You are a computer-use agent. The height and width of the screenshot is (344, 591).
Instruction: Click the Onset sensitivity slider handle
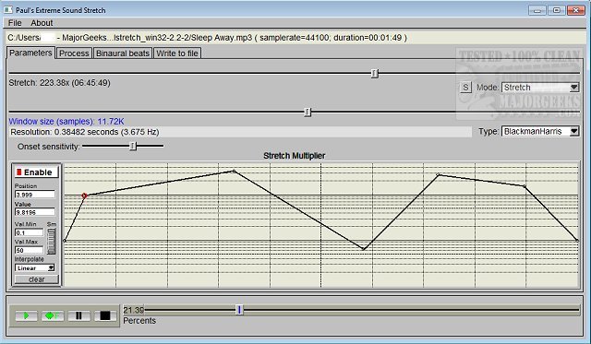click(x=133, y=146)
